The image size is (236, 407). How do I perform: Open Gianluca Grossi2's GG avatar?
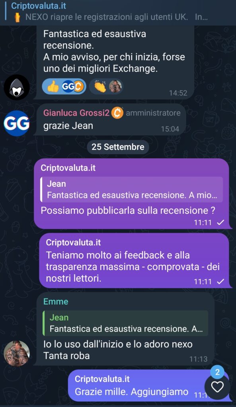pyautogui.click(x=17, y=123)
